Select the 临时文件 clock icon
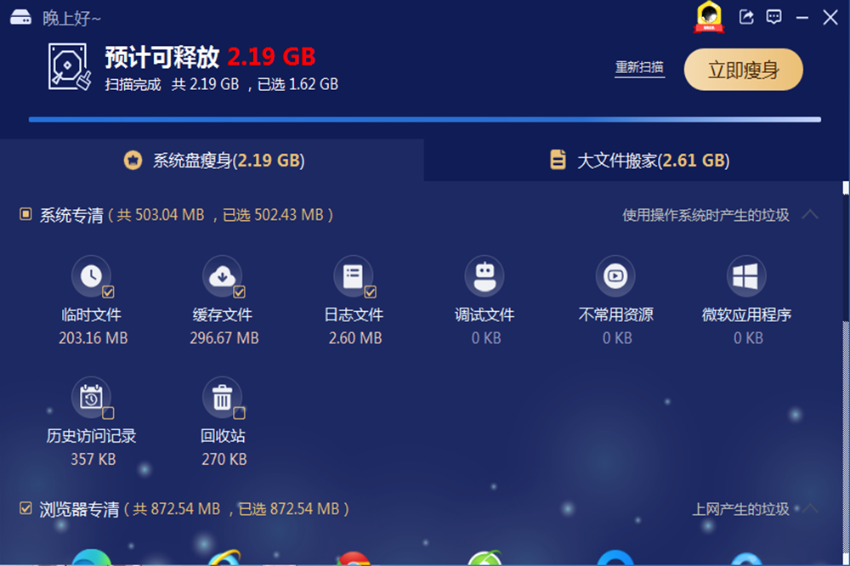Screen dimensions: 850x566 point(91,275)
